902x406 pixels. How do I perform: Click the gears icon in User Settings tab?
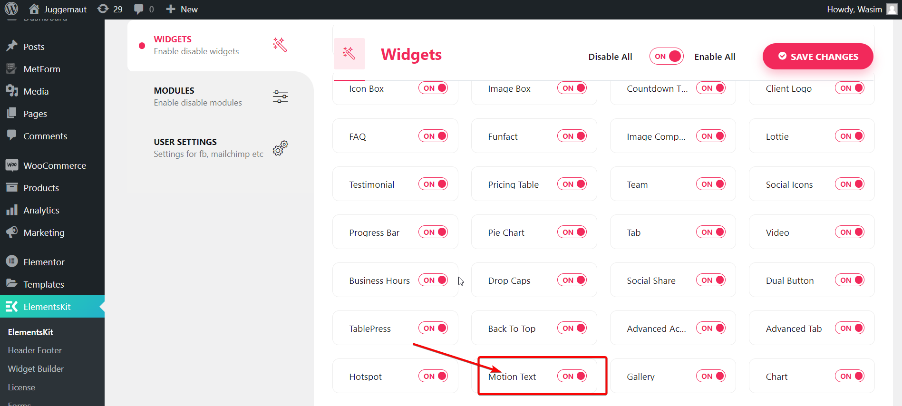point(280,148)
